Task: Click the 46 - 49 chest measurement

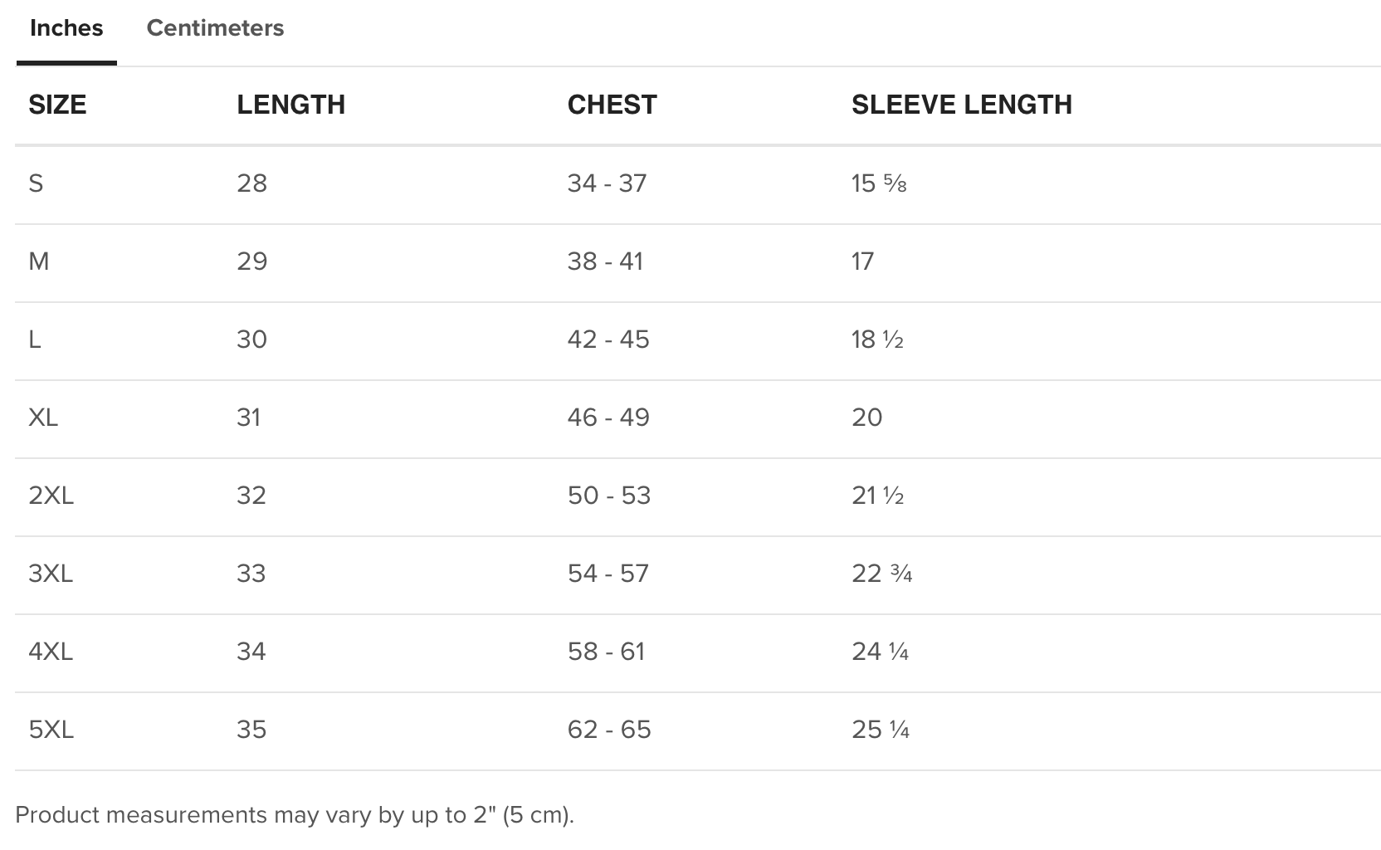Action: [x=608, y=418]
